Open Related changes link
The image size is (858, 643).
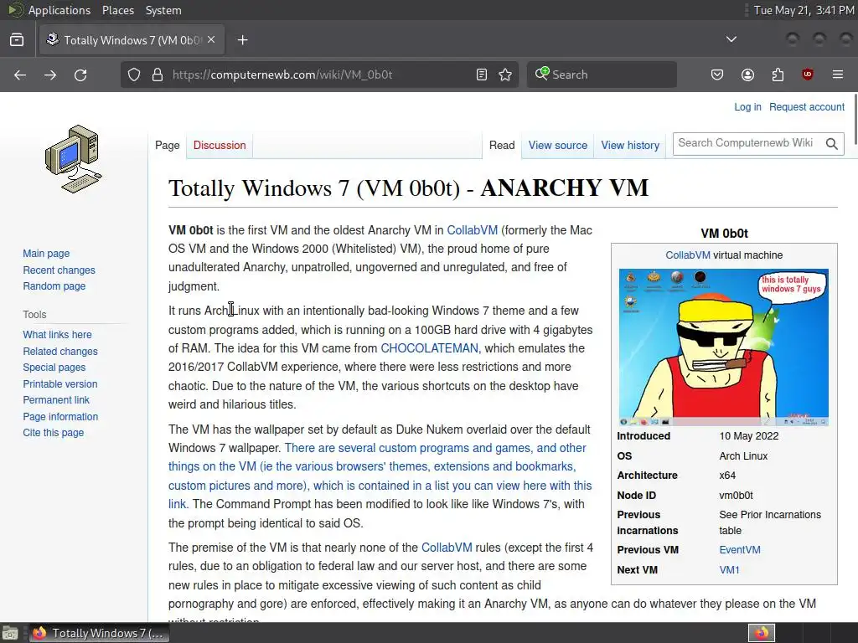pos(59,352)
